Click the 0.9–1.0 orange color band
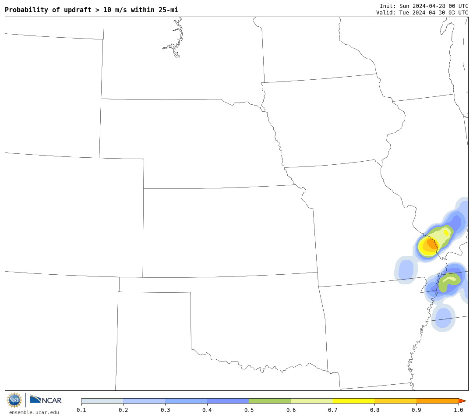Screen dimensions: 473x418 [438, 401]
